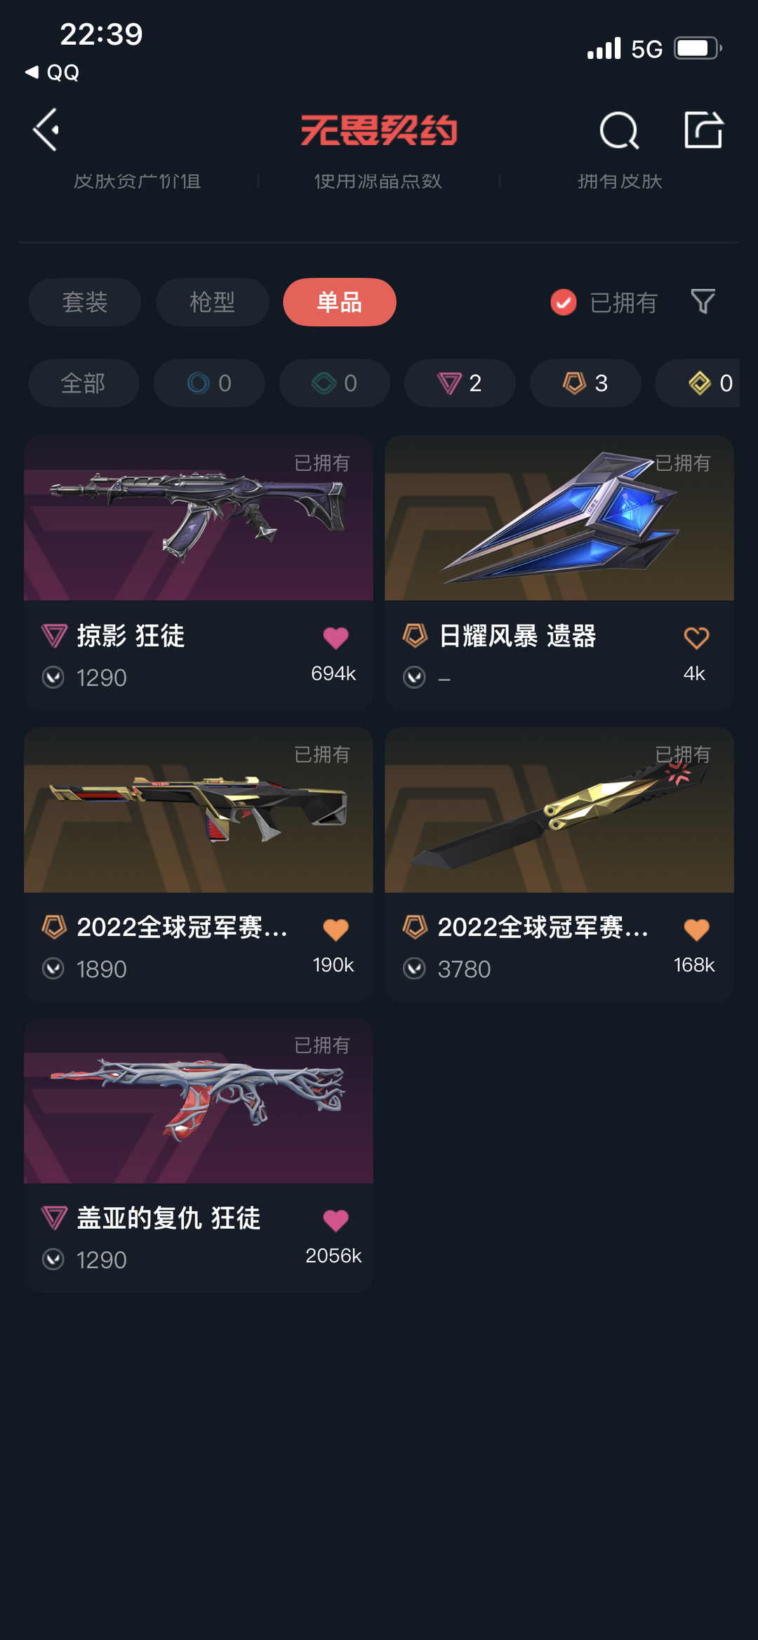Open the filter funnel icon

pyautogui.click(x=703, y=302)
